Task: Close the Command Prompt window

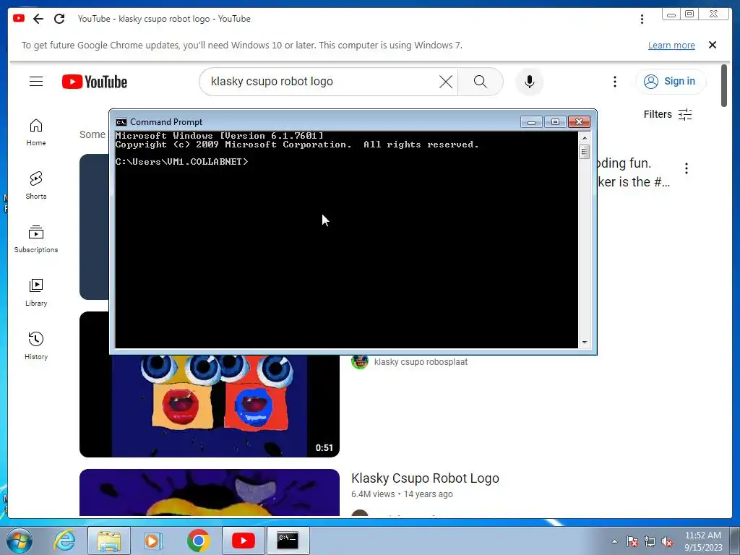Action: (579, 121)
